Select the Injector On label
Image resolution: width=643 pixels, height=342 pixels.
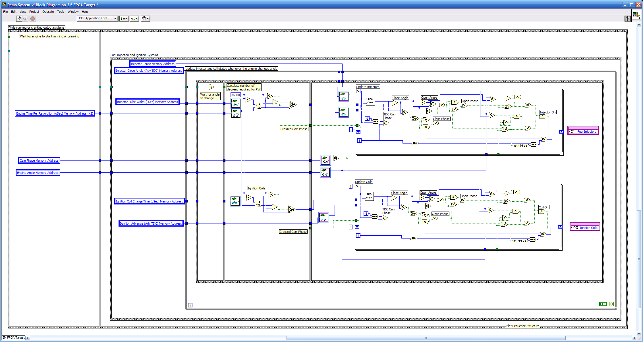click(x=548, y=112)
